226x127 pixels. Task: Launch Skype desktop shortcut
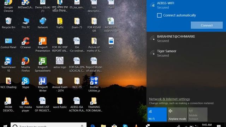[26, 83]
